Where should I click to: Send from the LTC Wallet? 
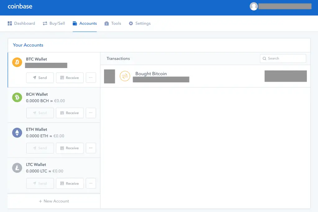coord(40,183)
